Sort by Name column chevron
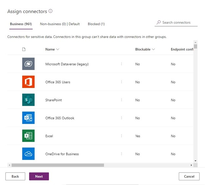 [x=58, y=49]
